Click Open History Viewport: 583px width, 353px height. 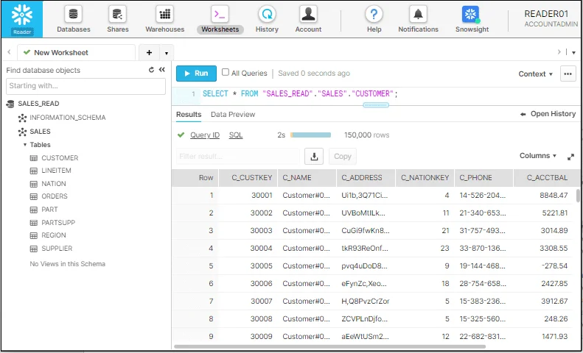[x=548, y=114]
